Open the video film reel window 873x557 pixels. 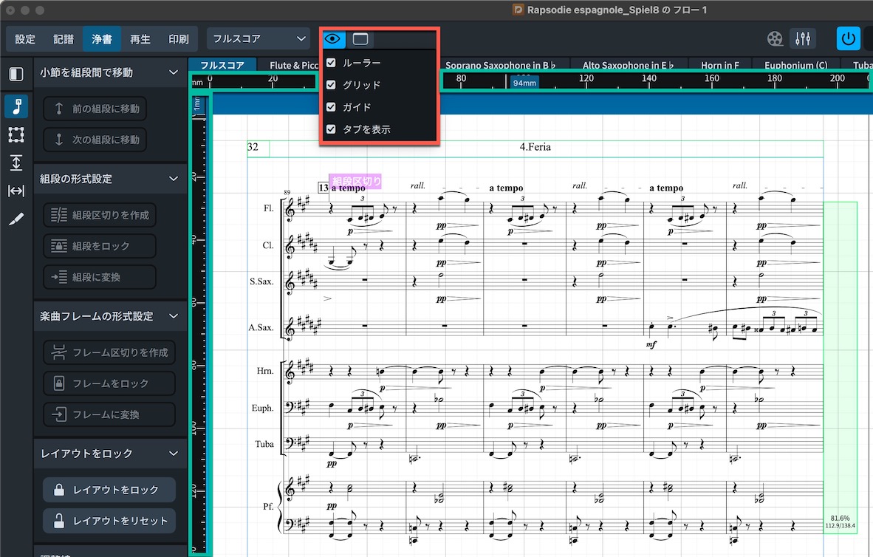pyautogui.click(x=775, y=38)
